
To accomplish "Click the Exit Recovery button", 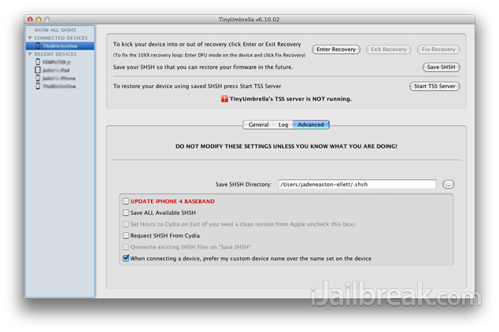I will coord(389,50).
